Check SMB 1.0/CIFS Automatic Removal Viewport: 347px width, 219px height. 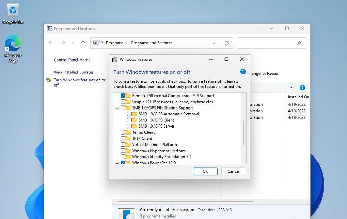click(129, 114)
